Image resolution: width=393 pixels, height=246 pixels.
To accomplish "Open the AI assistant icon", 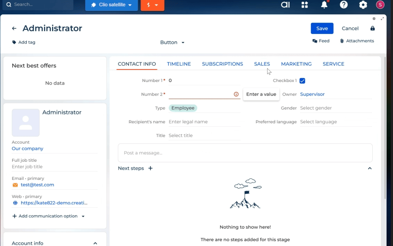I will pyautogui.click(x=285, y=5).
